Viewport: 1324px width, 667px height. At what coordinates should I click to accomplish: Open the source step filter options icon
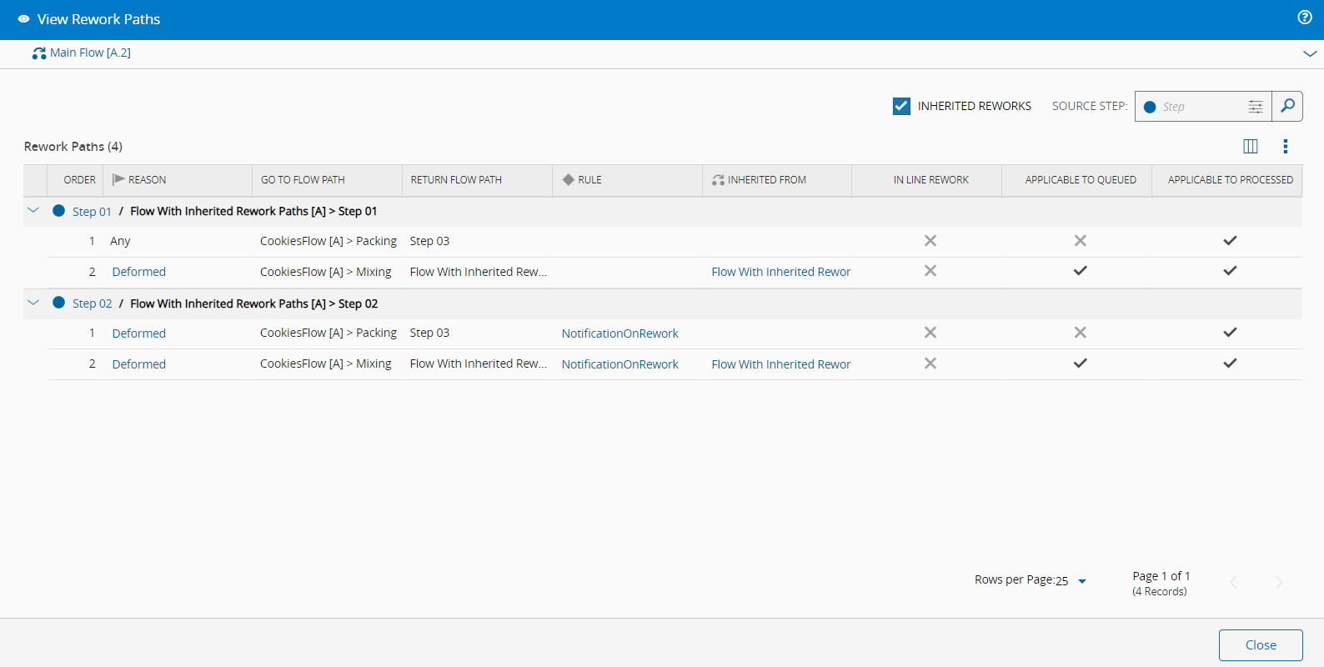click(1255, 107)
